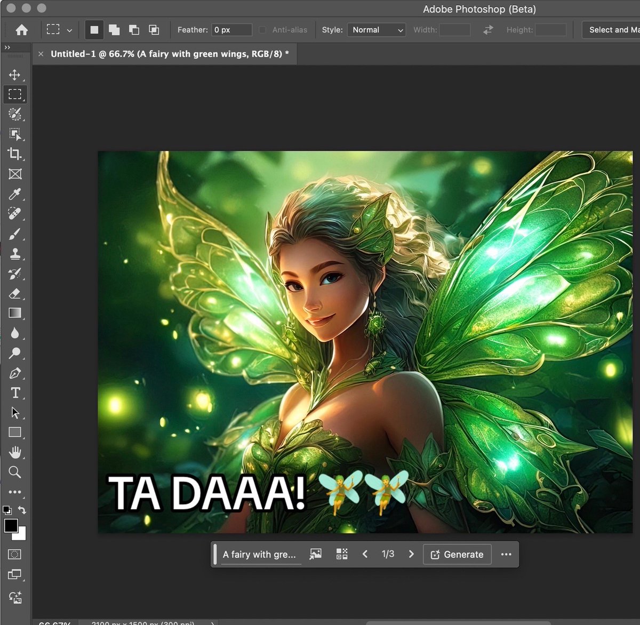
Task: Choose Intersect with Selection mode
Action: click(x=154, y=30)
